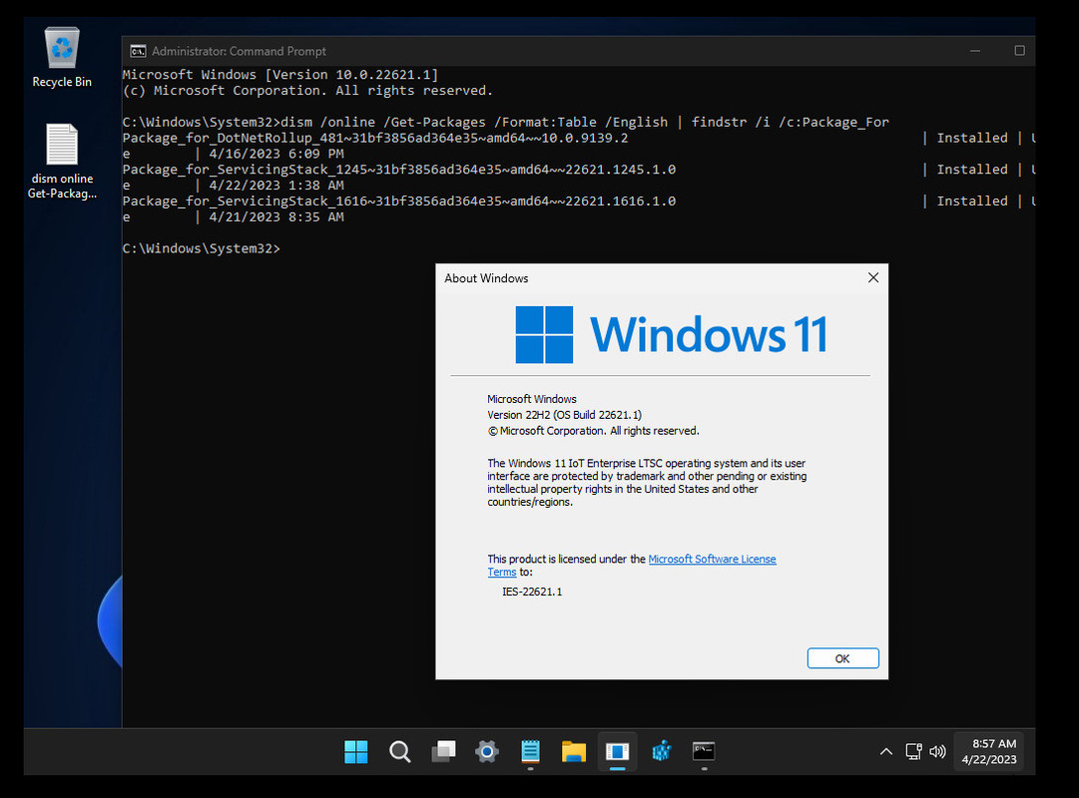The width and height of the screenshot is (1079, 798).
Task: Close the About Windows dialog
Action: coord(873,277)
